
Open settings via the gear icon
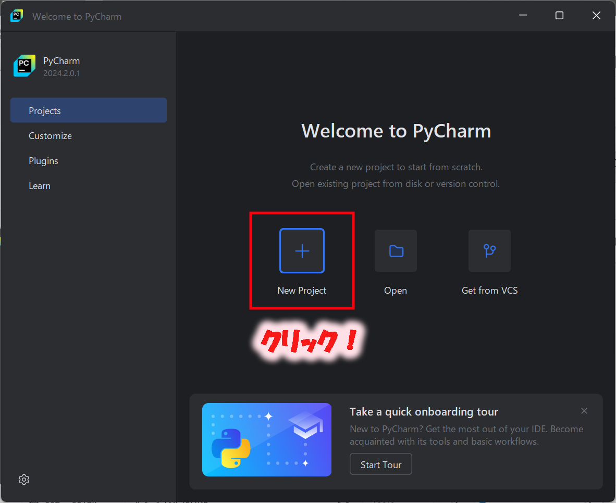pyautogui.click(x=24, y=480)
